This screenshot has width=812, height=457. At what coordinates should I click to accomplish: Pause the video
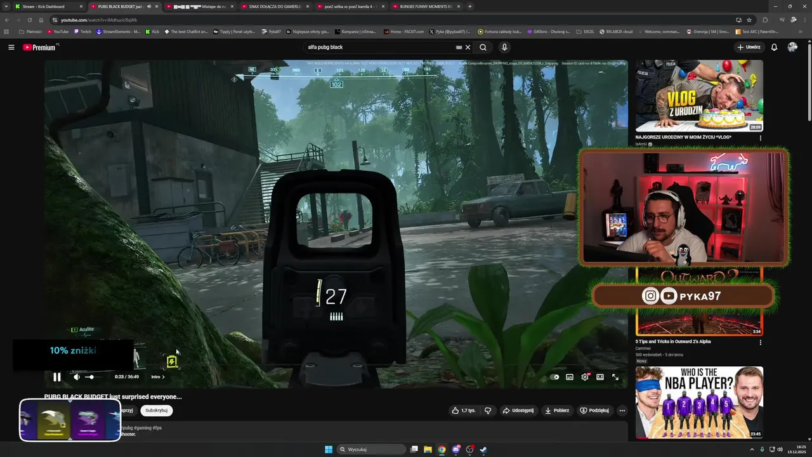57,377
